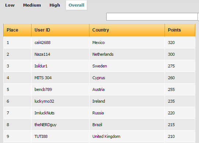Click the Mexico country cell

[x=127, y=43]
